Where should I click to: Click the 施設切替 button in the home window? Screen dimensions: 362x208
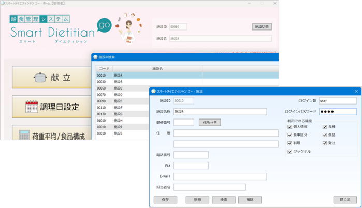262,27
